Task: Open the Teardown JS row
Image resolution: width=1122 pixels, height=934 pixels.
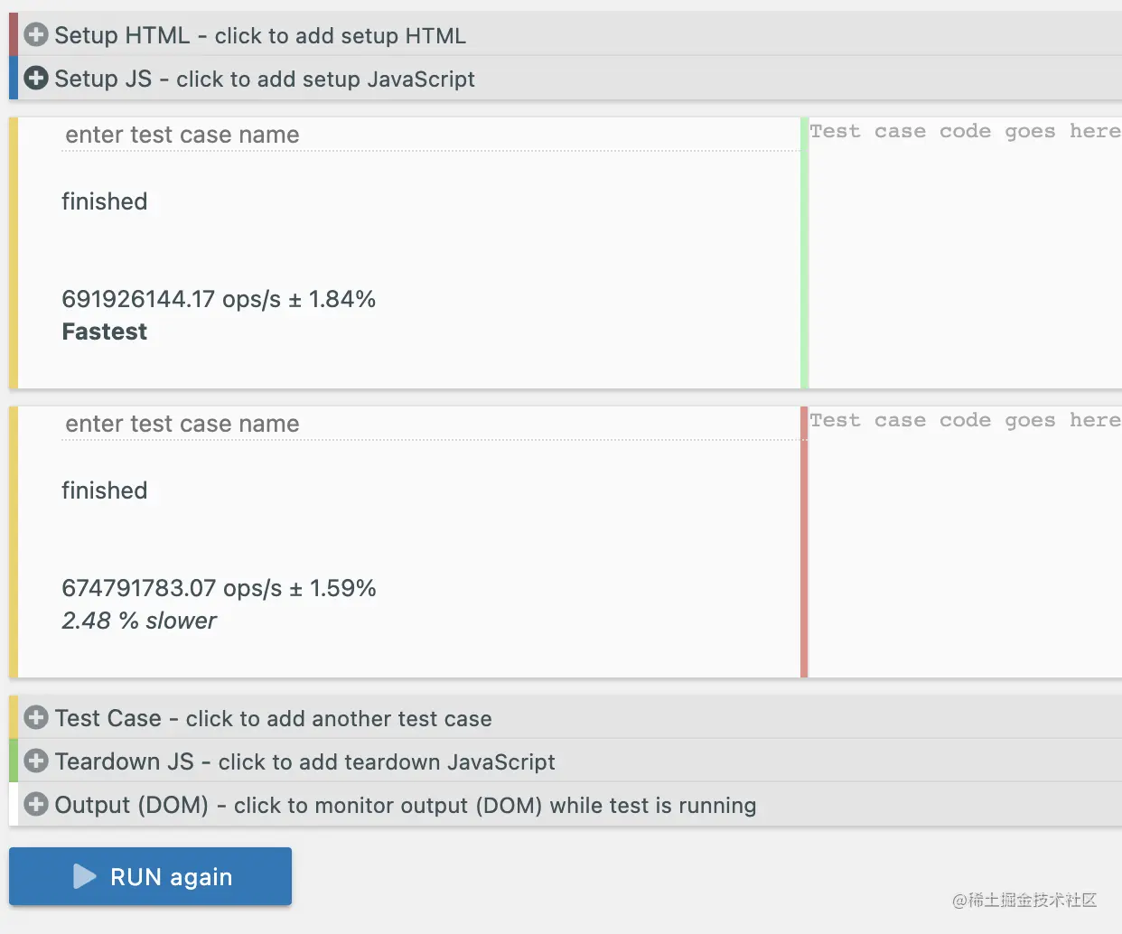Action: tap(304, 761)
